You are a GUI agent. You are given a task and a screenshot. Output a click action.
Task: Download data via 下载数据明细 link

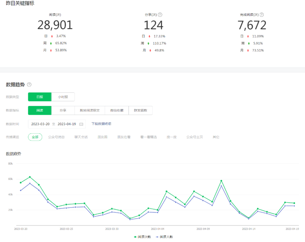[101, 124]
